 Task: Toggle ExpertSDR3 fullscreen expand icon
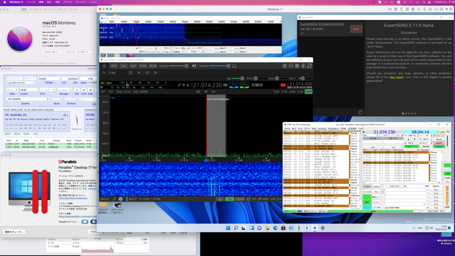coord(309,66)
